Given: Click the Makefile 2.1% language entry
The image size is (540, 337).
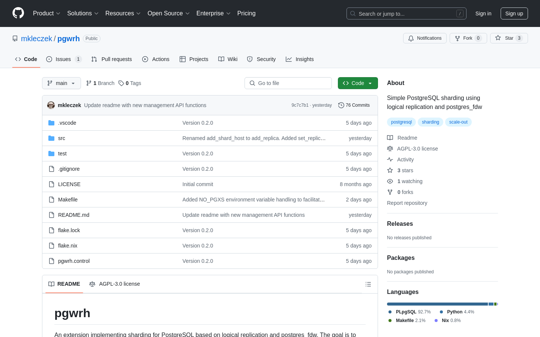Looking at the screenshot, I should click(x=407, y=321).
